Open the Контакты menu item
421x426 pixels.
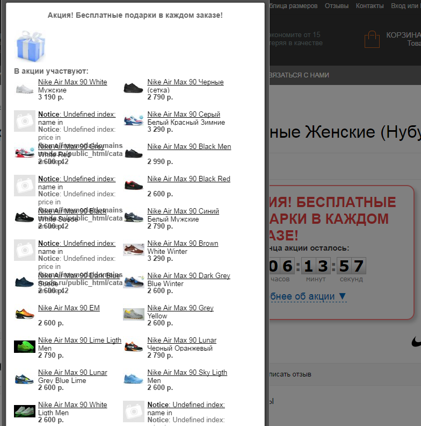pyautogui.click(x=370, y=6)
